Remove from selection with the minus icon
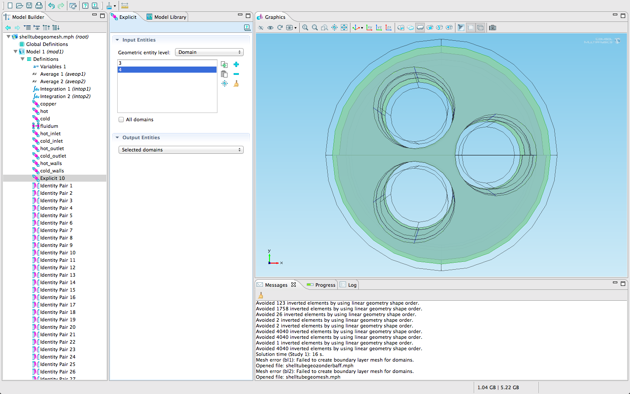This screenshot has height=394, width=630. 236,74
